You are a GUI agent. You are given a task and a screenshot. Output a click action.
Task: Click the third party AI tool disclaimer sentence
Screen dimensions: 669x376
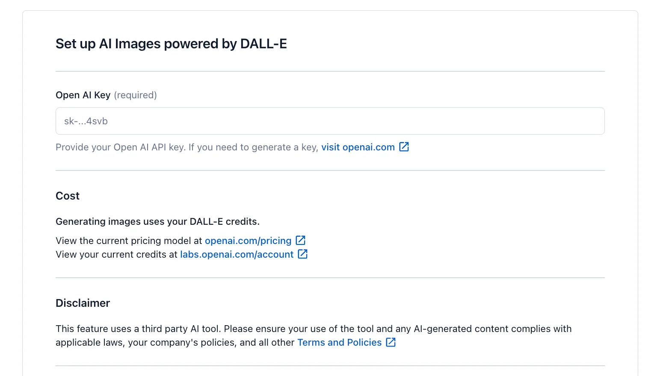[314, 329]
